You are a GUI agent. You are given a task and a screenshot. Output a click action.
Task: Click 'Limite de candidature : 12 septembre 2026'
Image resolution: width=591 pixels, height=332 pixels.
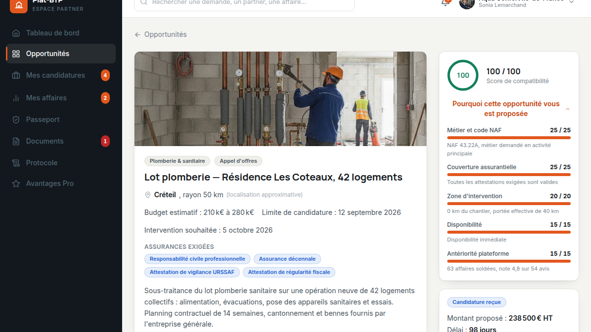click(x=331, y=212)
